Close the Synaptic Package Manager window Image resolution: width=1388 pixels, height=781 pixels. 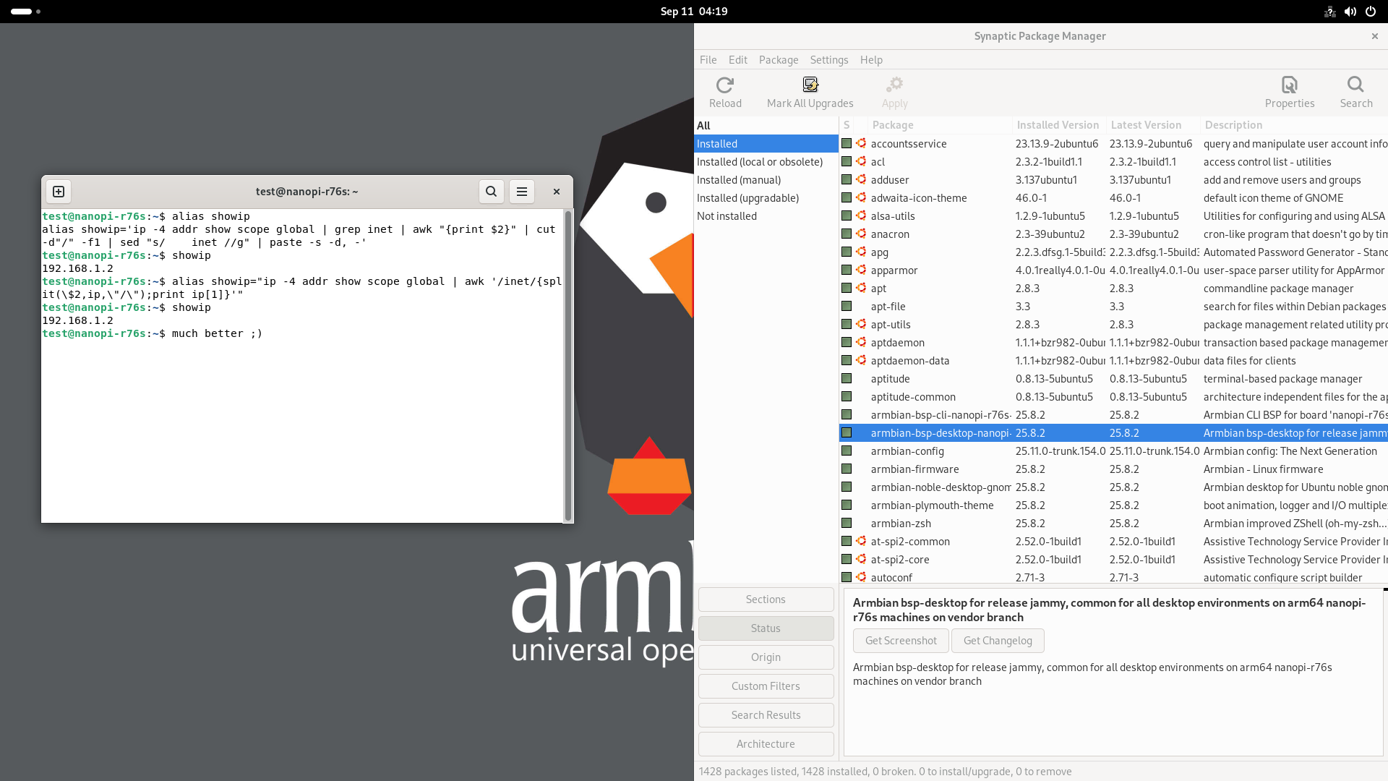[x=1374, y=36]
